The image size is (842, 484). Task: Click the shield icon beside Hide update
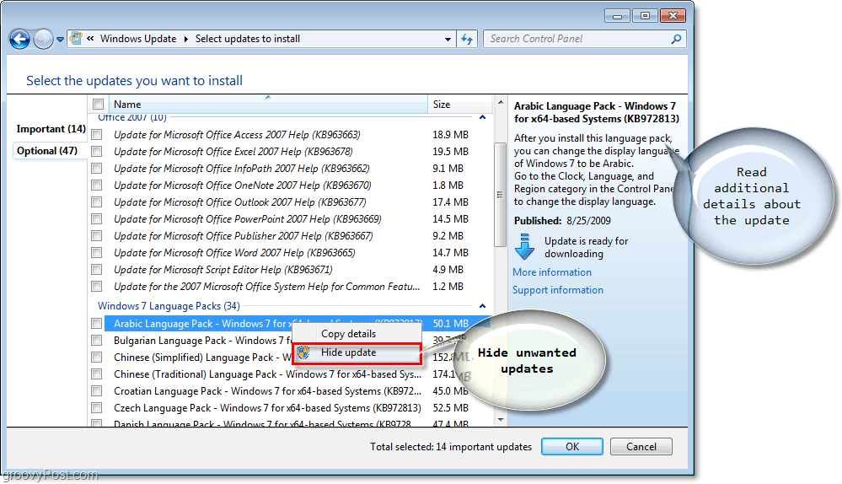(x=304, y=352)
